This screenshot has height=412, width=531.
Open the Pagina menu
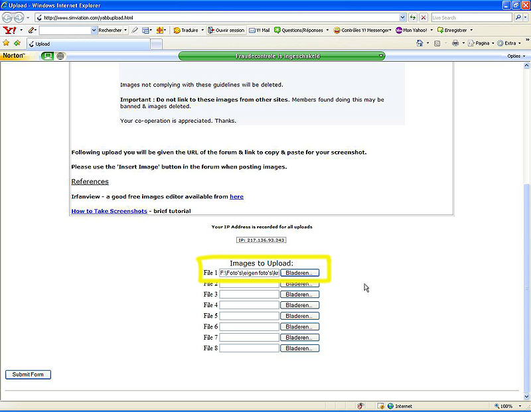tap(481, 43)
